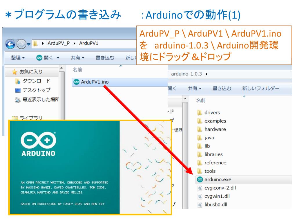Viewport: 297px width, 223px height.
Task: Select the arduino.exe file name
Action: click(x=218, y=179)
